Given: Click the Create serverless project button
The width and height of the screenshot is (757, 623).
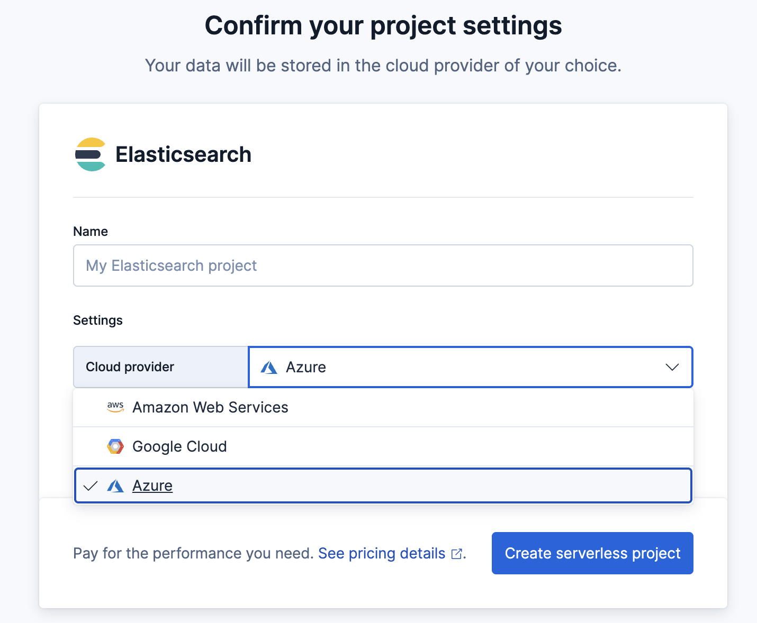Looking at the screenshot, I should coord(592,553).
